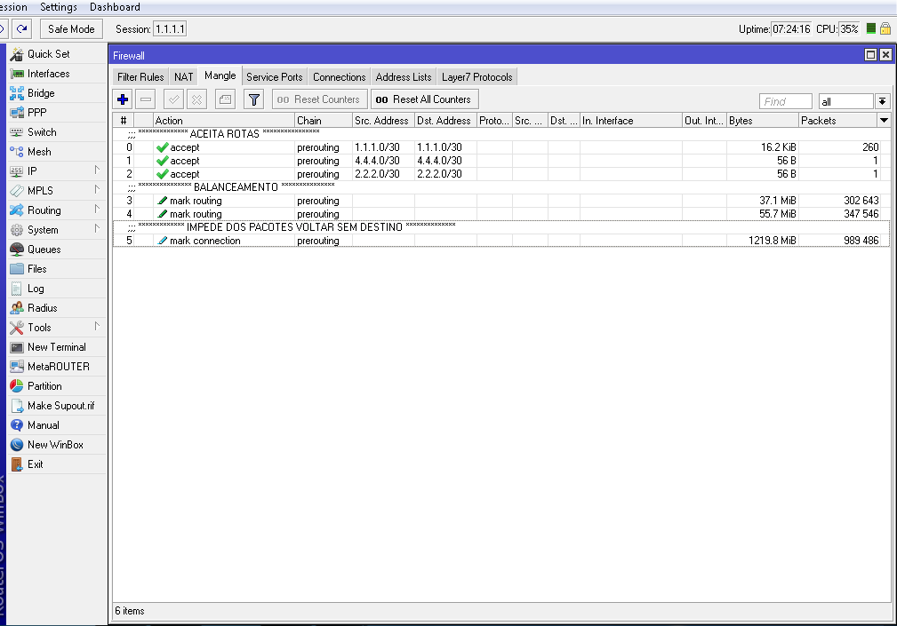
Task: Click the Reset All Counters button
Action: (x=424, y=99)
